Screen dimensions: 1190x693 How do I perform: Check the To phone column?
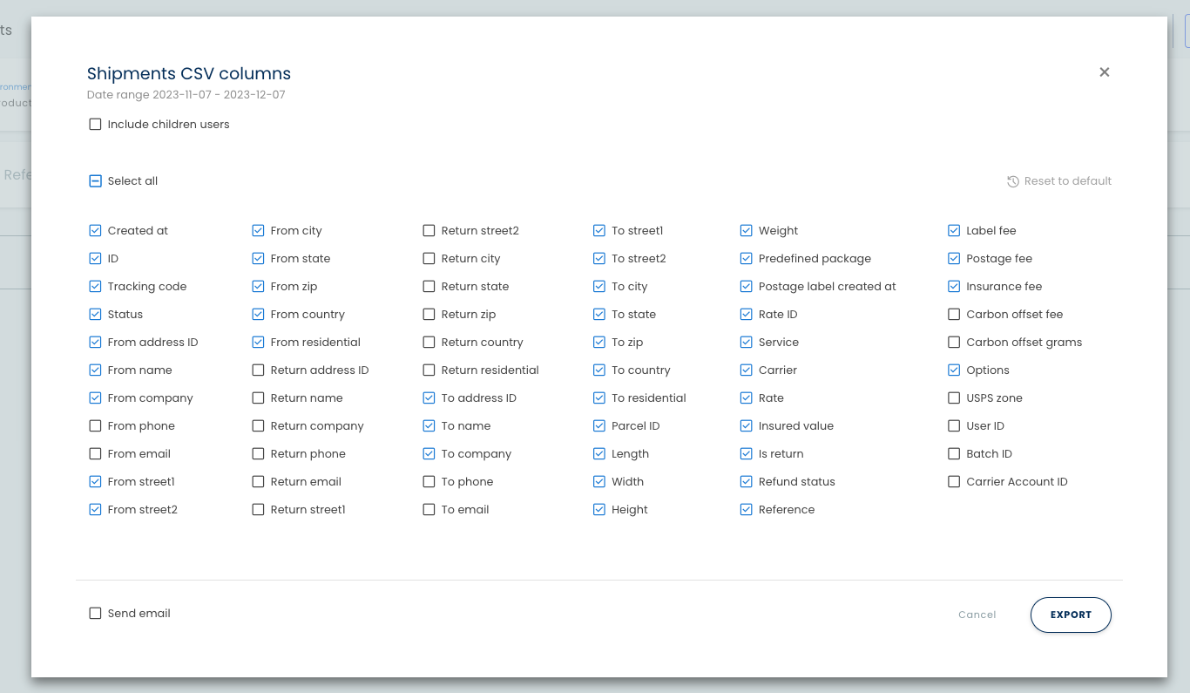coord(429,481)
